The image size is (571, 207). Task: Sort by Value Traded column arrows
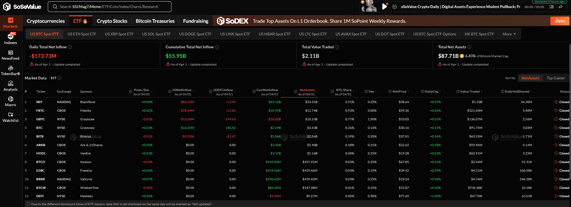(482, 91)
